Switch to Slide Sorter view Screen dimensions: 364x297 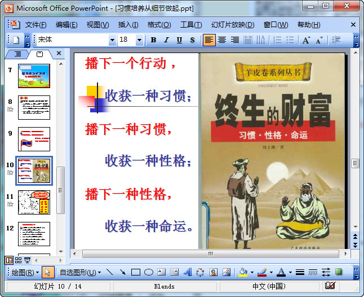[19, 260]
